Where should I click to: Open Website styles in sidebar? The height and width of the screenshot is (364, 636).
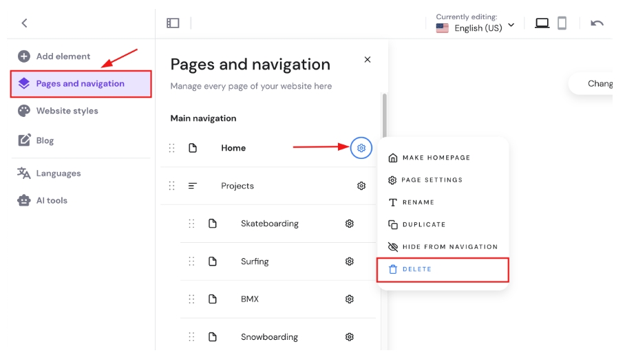(x=67, y=111)
